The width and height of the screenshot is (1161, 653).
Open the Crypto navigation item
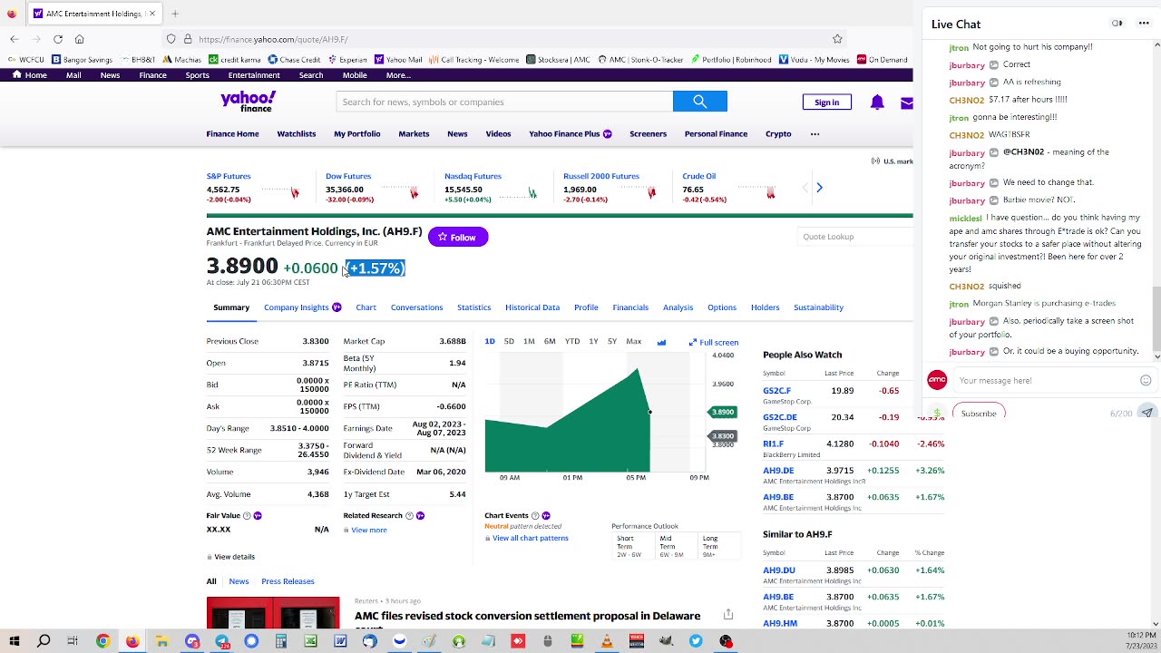tap(778, 134)
